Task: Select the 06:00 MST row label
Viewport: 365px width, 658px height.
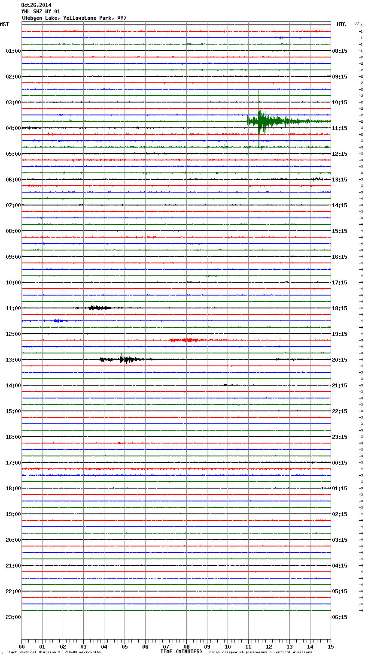Action: pos(13,180)
